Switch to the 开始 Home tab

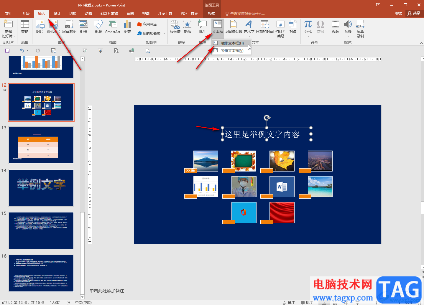[26, 14]
